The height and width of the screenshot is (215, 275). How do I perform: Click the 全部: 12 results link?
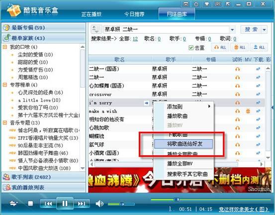pyautogui.click(x=135, y=39)
